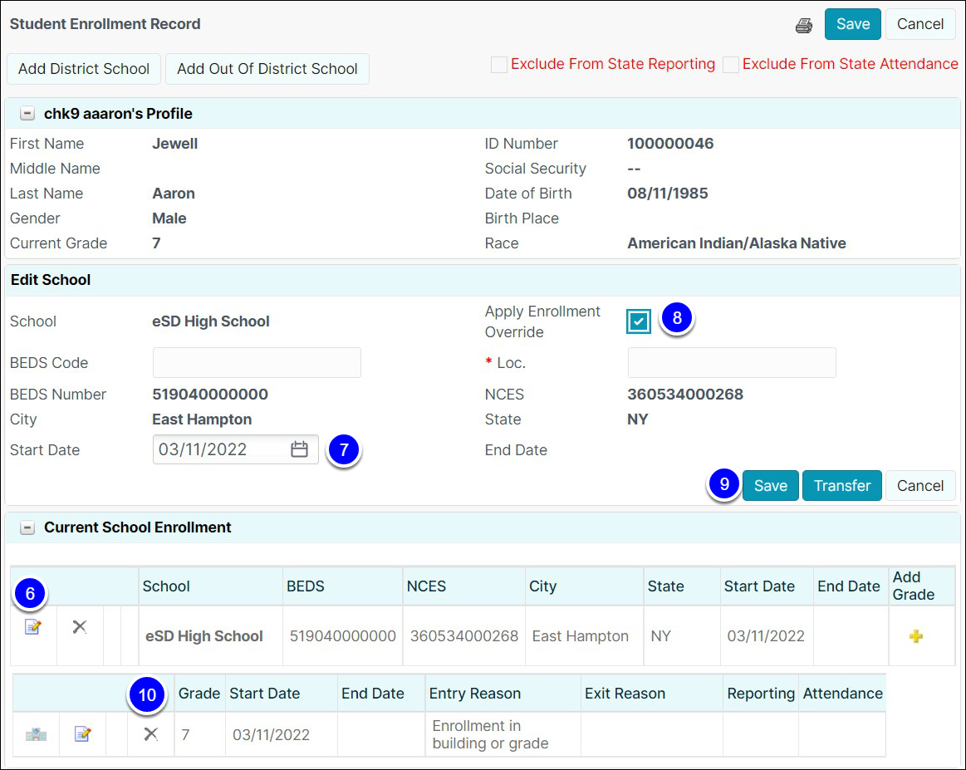This screenshot has width=966, height=770.
Task: Toggle Exclude From State Reporting checkbox
Action: tap(499, 65)
